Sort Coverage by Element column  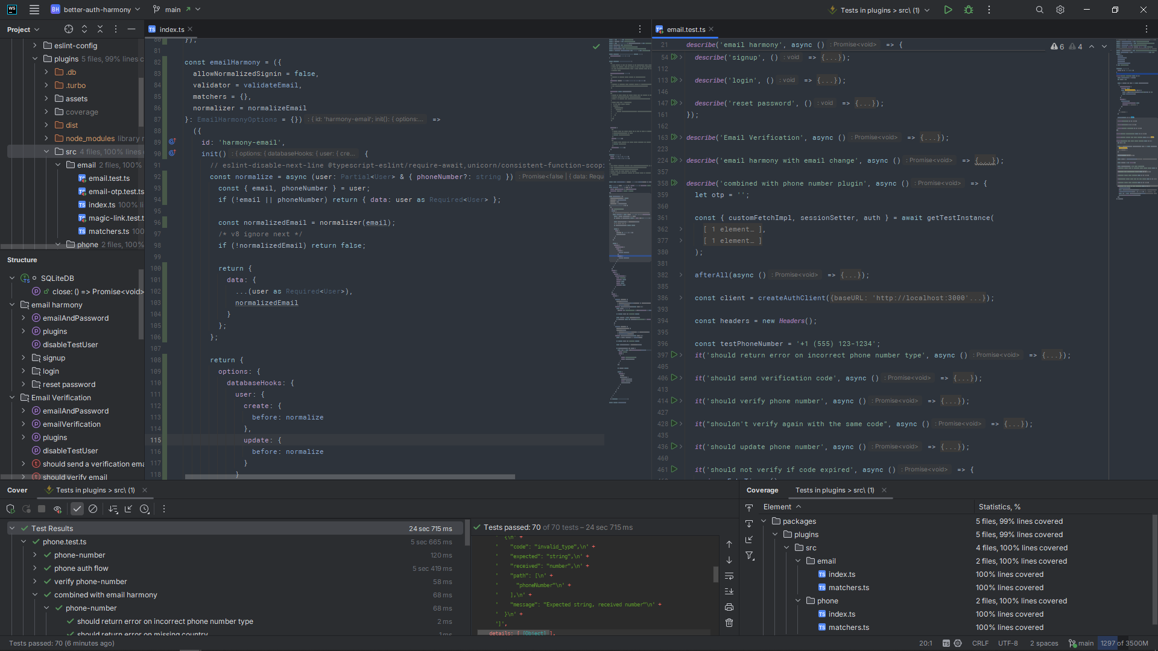click(782, 506)
